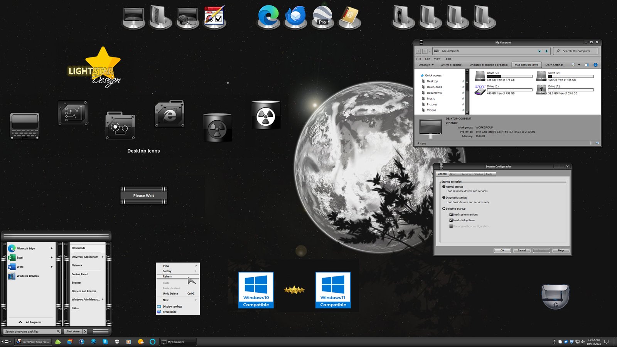Image resolution: width=617 pixels, height=347 pixels.
Task: Click the weather icon in the taskbar
Action: pos(141,342)
